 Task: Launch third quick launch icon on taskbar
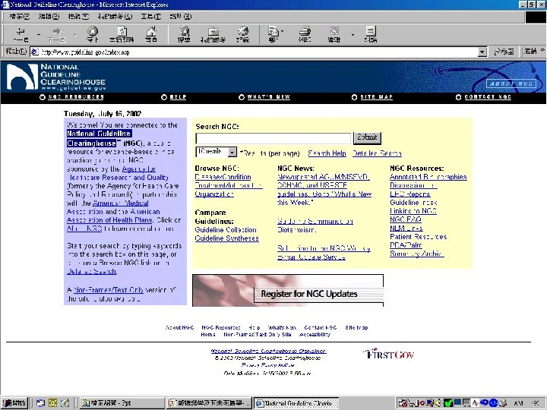click(65, 403)
